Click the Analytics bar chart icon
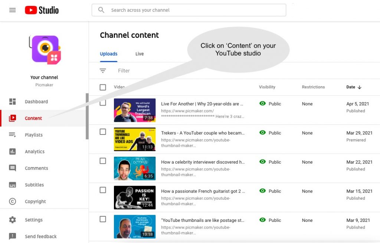 point(12,152)
